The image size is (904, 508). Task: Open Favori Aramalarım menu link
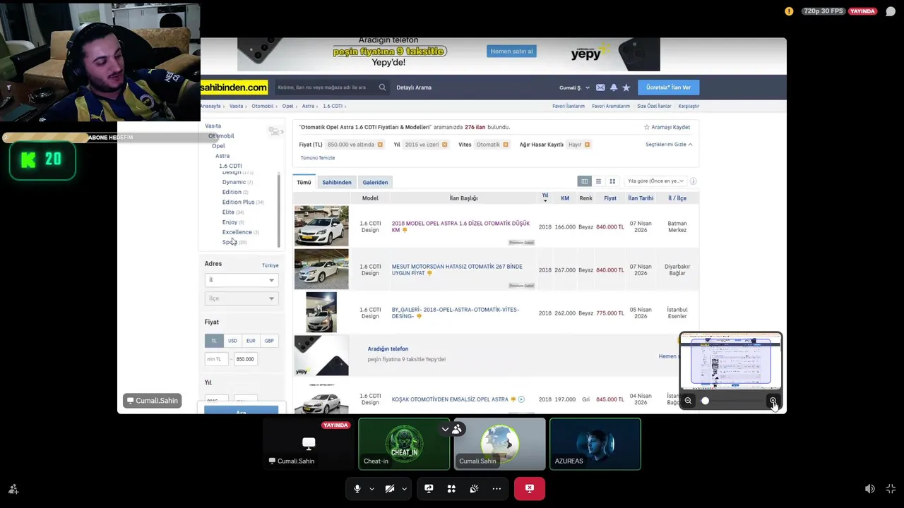(x=611, y=106)
